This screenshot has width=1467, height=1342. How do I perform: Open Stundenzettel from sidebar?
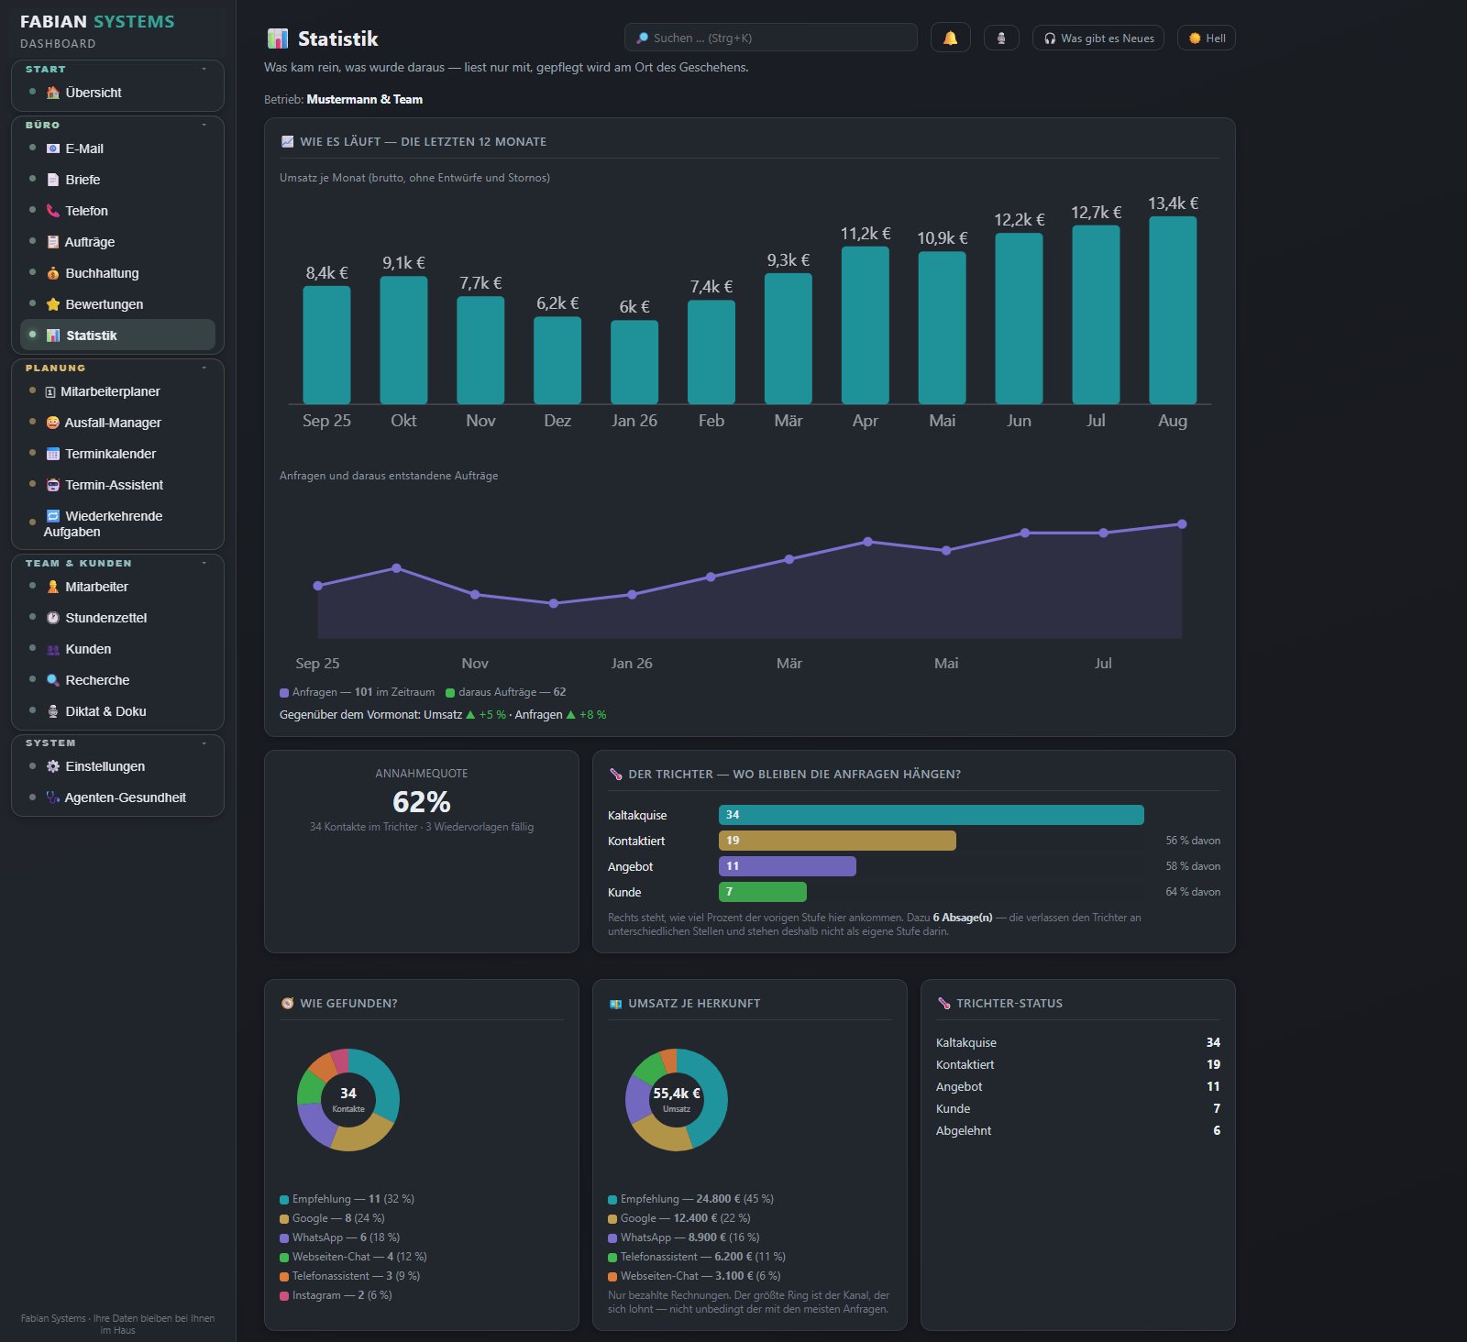(117, 618)
